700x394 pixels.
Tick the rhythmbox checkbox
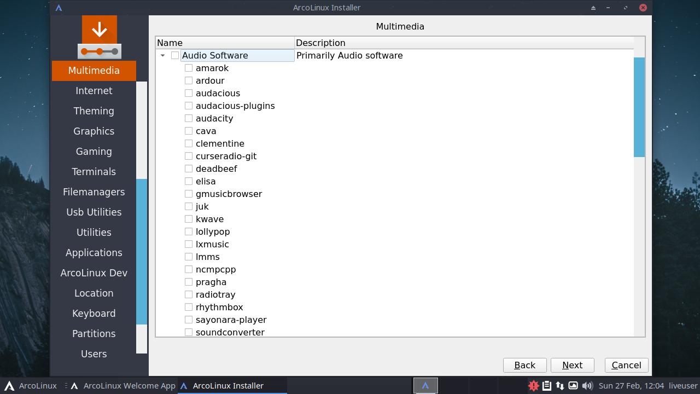189,307
